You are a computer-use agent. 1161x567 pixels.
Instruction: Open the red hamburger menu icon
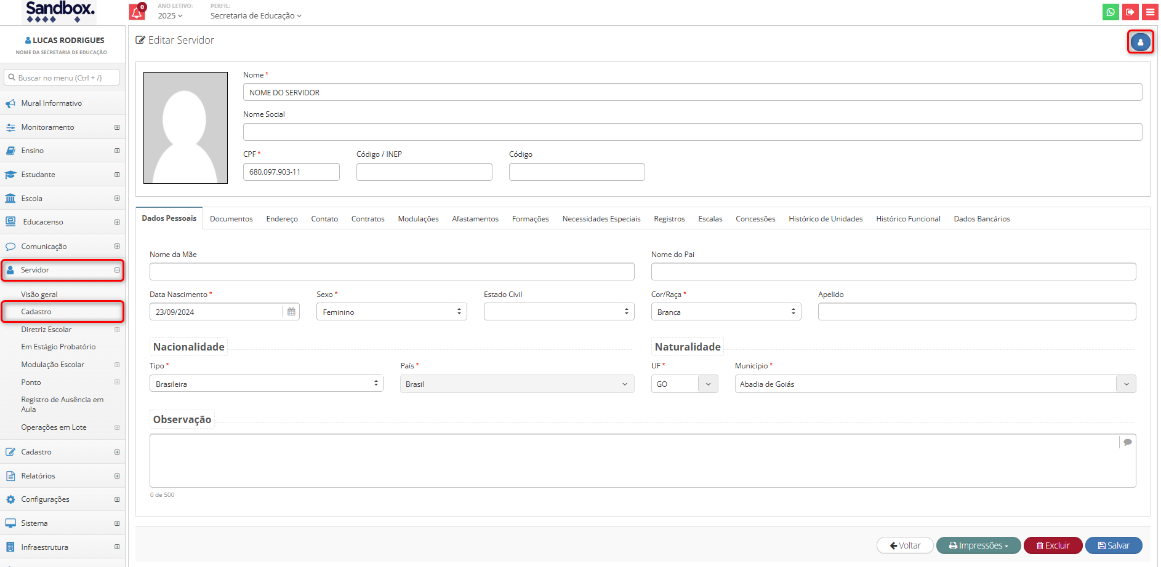coord(1150,12)
